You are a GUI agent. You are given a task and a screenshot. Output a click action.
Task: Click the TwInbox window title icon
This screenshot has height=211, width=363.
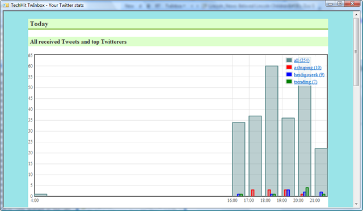point(6,5)
